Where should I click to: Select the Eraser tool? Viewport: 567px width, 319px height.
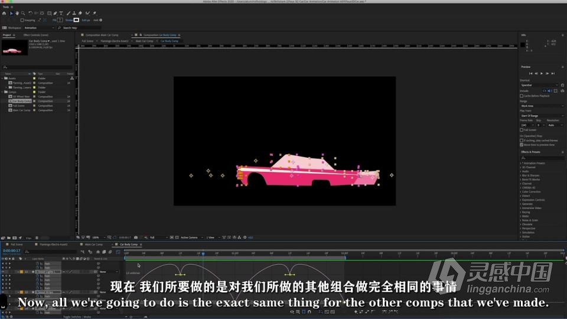pyautogui.click(x=80, y=13)
